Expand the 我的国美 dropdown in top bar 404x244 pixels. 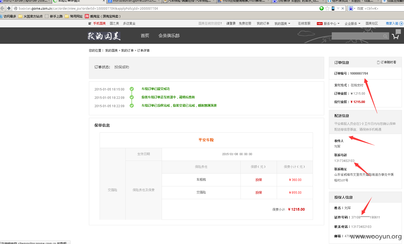(282, 23)
